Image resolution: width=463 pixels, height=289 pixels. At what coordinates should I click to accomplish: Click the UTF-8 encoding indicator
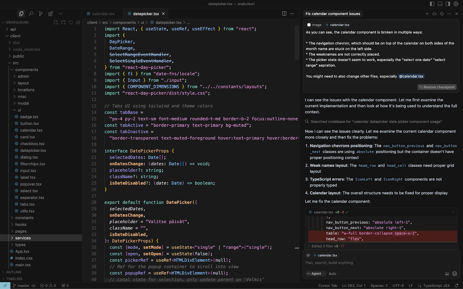[398, 286]
